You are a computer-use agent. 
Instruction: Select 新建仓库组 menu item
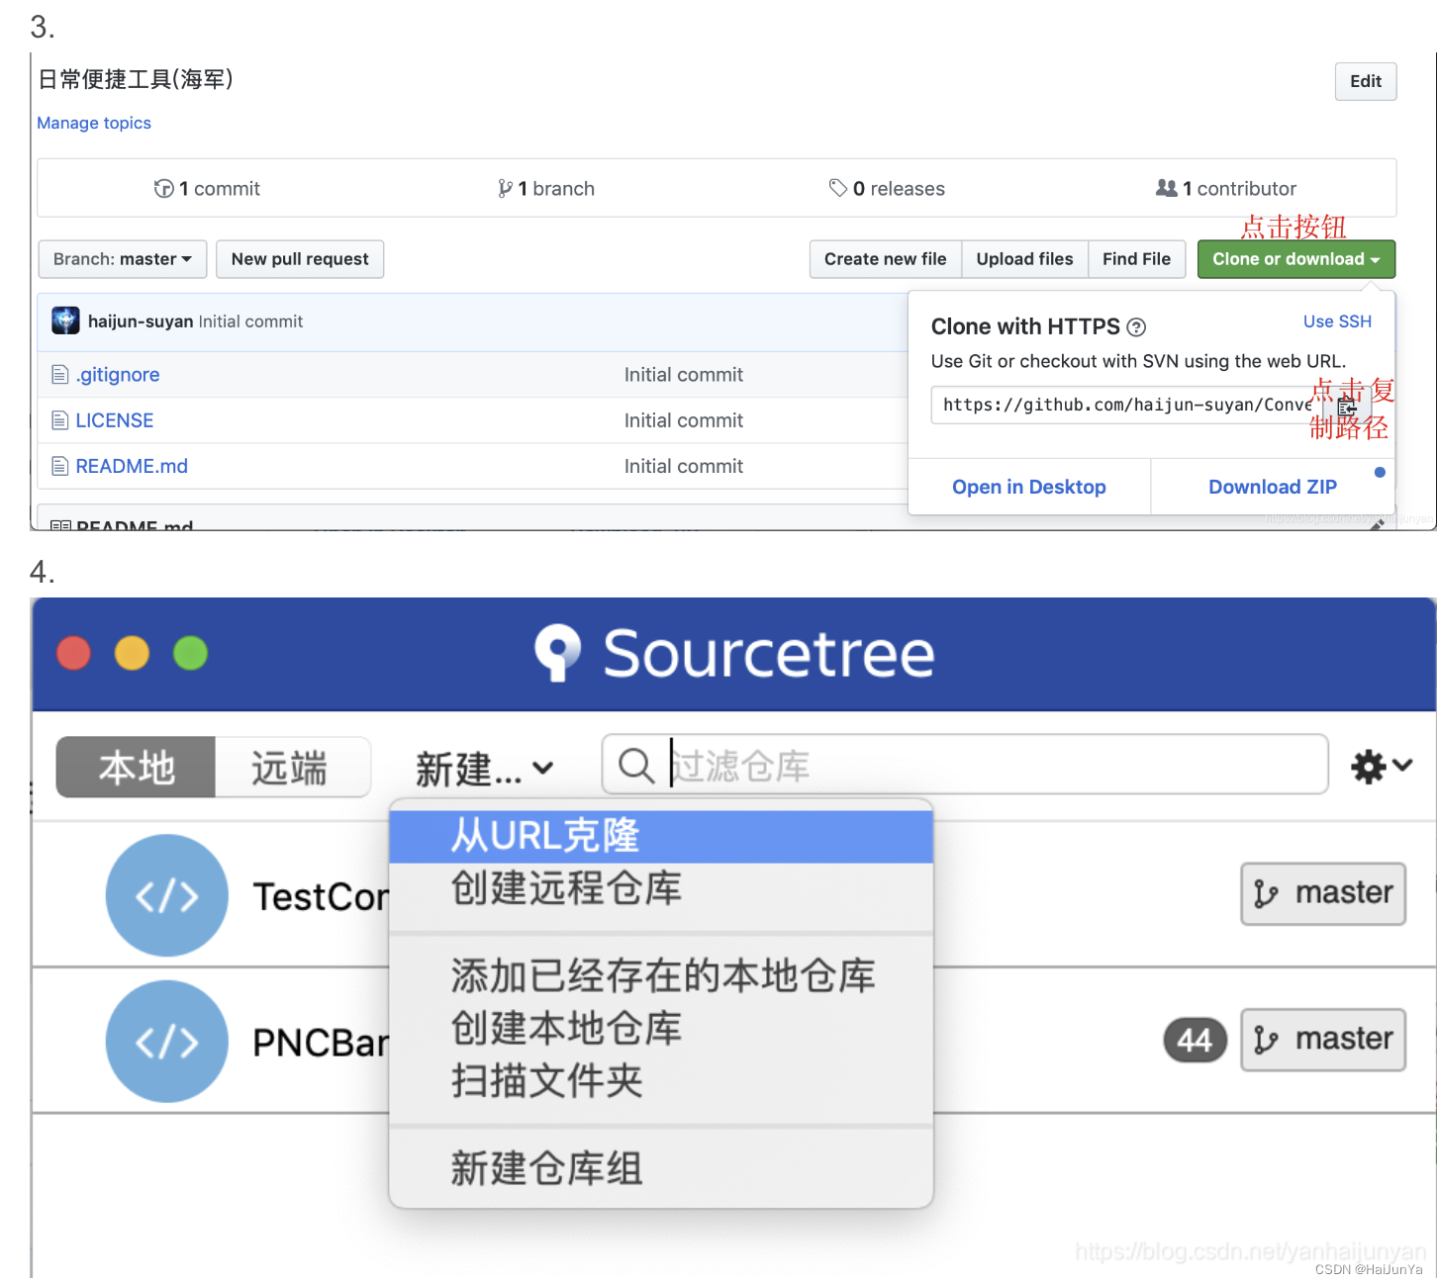pos(661,1169)
